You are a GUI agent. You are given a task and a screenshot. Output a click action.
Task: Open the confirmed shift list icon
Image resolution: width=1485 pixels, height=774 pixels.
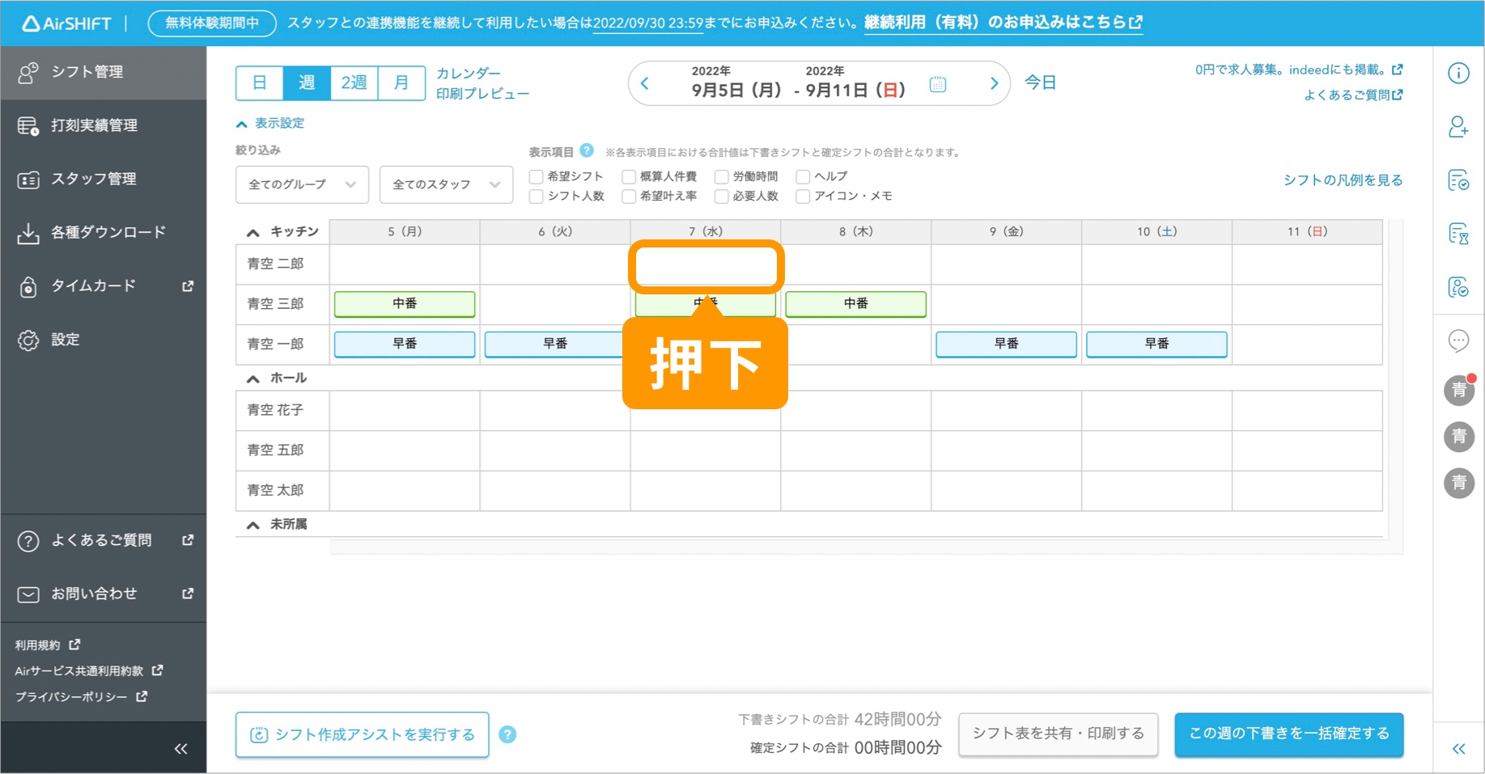point(1458,180)
